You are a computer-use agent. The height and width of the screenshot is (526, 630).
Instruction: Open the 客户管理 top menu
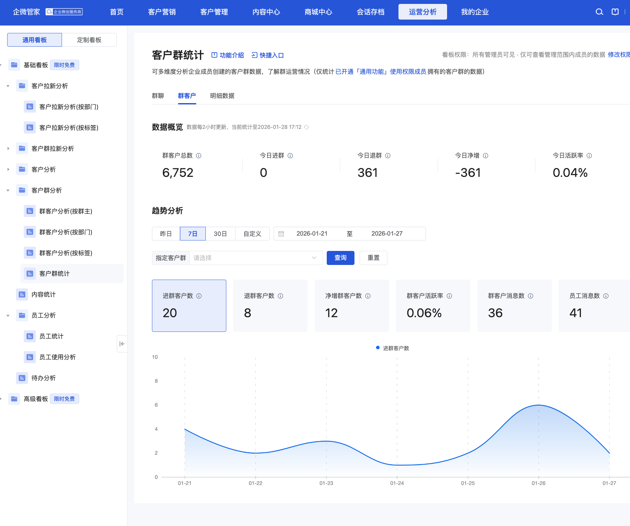pyautogui.click(x=214, y=12)
